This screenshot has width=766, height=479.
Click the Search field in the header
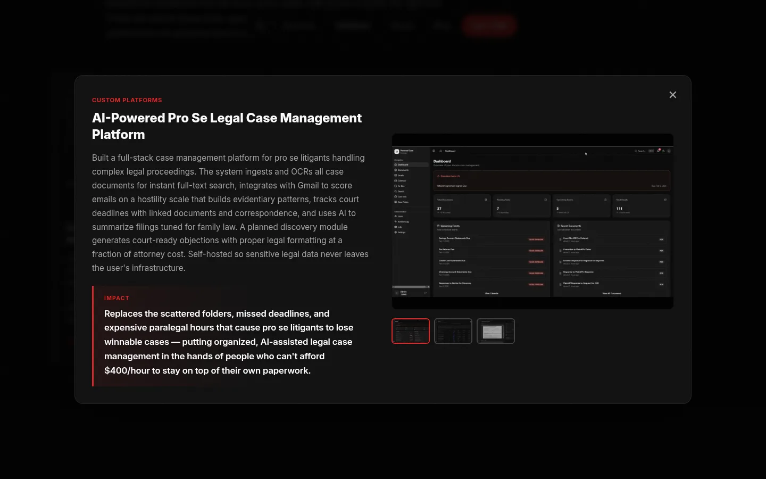coord(641,151)
